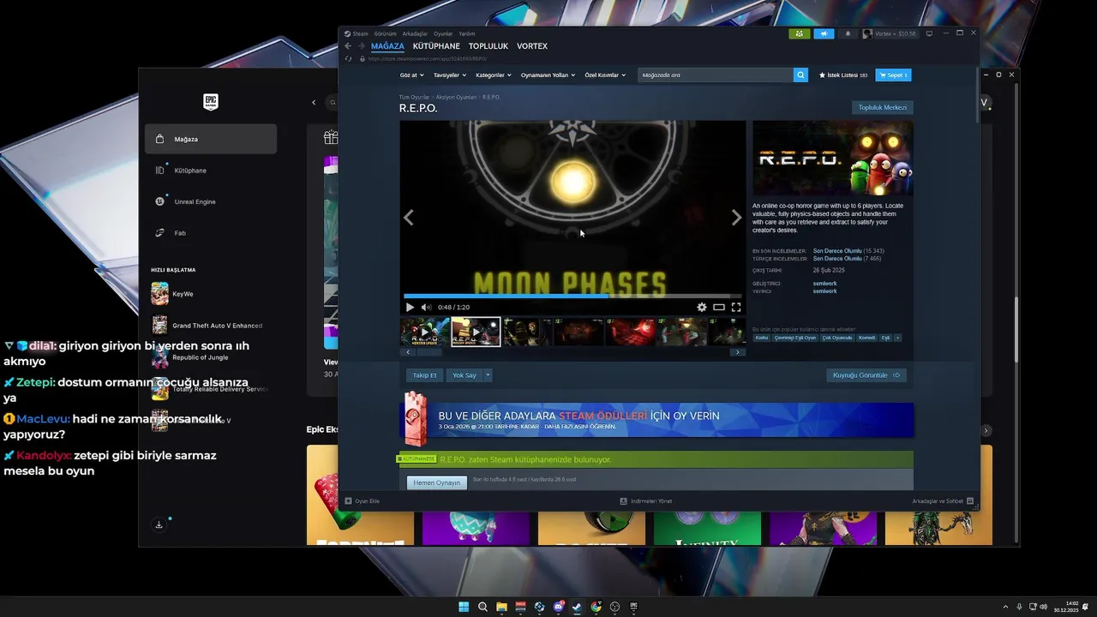The image size is (1097, 617).
Task: Switch to the TOPLULUK tab
Action: point(489,46)
